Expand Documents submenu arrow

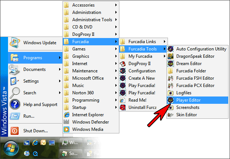coord(60,69)
